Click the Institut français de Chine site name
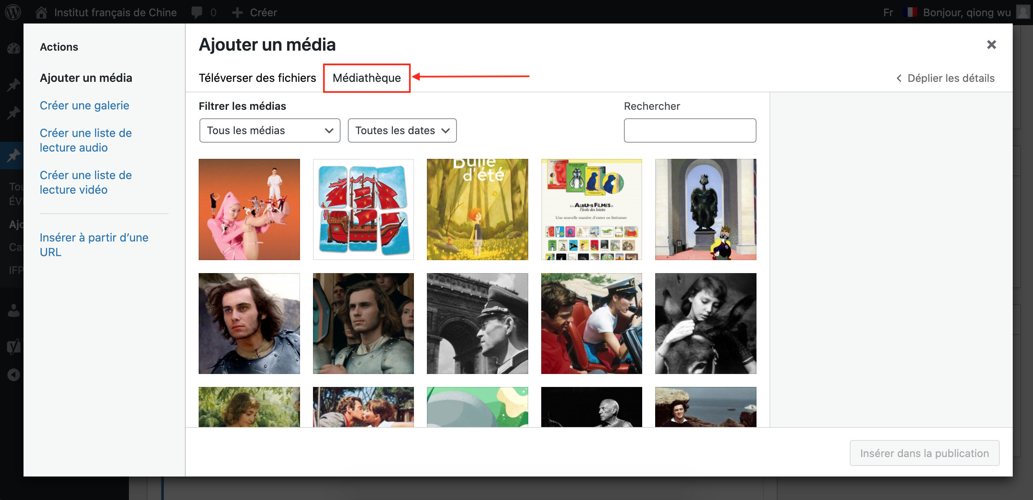 pyautogui.click(x=116, y=13)
